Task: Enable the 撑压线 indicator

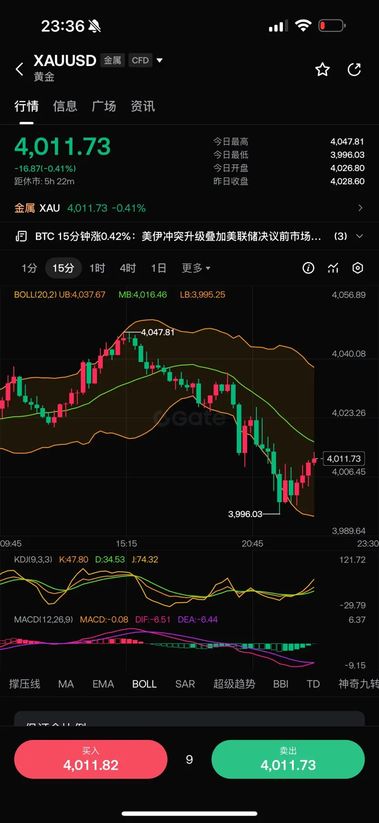Action: point(25,684)
